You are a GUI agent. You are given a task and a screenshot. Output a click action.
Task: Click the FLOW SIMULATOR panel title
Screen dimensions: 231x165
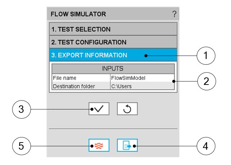click(78, 14)
